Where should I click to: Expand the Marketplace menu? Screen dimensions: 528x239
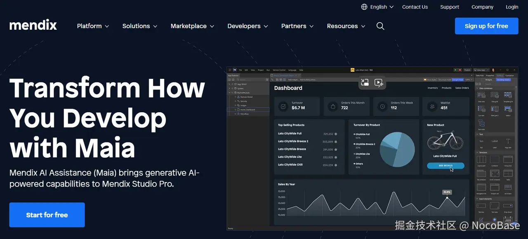pyautogui.click(x=193, y=26)
